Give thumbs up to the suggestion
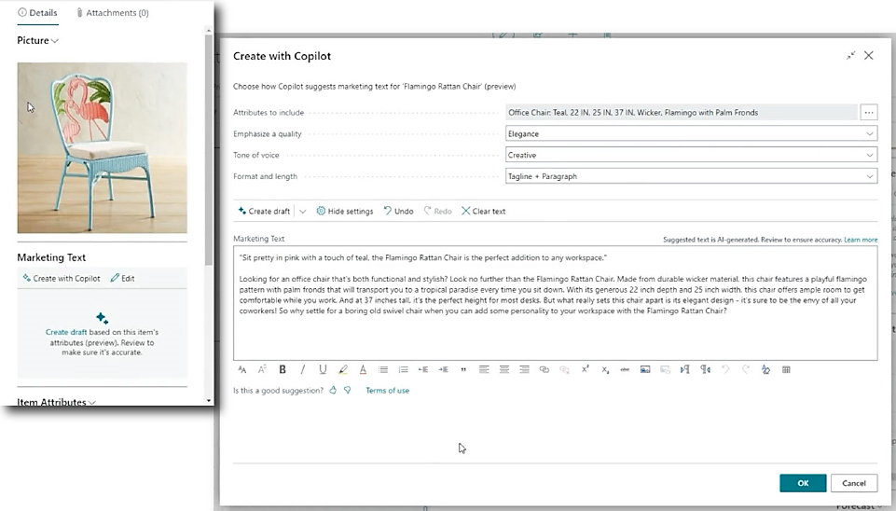This screenshot has height=511, width=896. coord(333,391)
